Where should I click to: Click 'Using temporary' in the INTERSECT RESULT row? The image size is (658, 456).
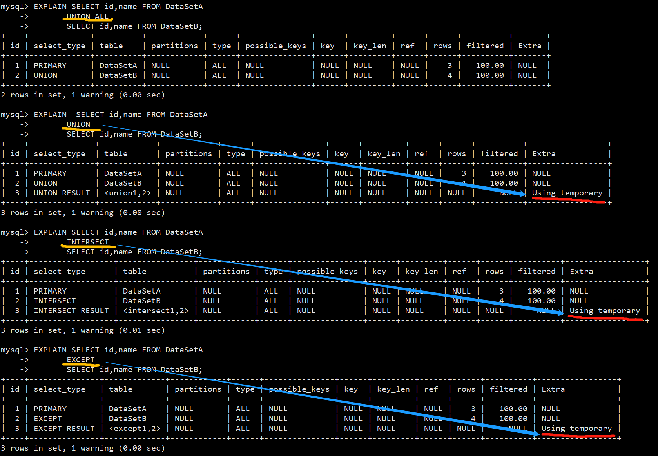click(x=605, y=311)
